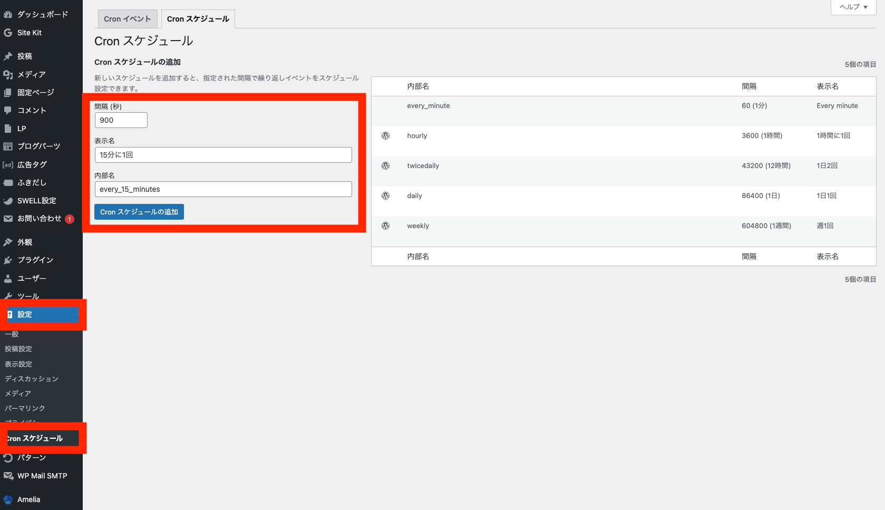This screenshot has height=510, width=885.
Task: Open the 外観 appearance menu
Action: [x=24, y=242]
